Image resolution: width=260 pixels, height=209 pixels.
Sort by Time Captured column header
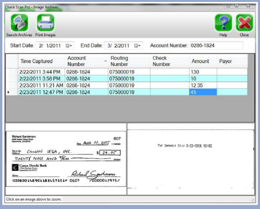point(37,61)
